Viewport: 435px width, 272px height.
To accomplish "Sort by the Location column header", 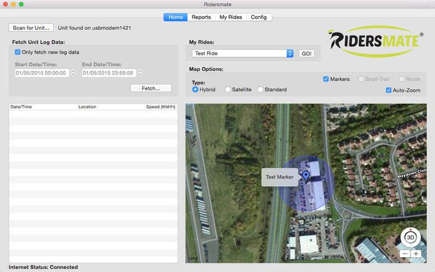I will [110, 107].
